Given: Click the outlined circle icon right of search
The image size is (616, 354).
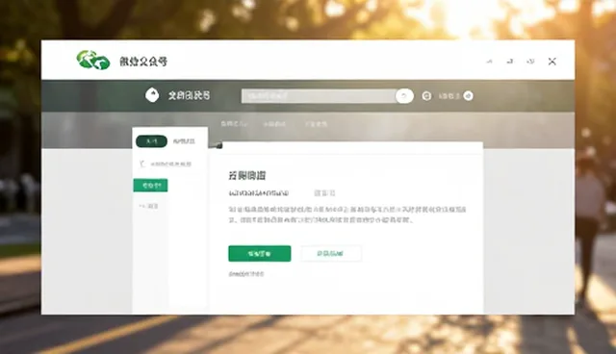Looking at the screenshot, I should [x=426, y=96].
